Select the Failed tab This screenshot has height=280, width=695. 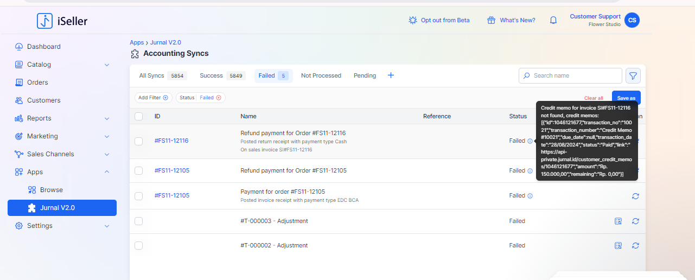[x=273, y=76]
